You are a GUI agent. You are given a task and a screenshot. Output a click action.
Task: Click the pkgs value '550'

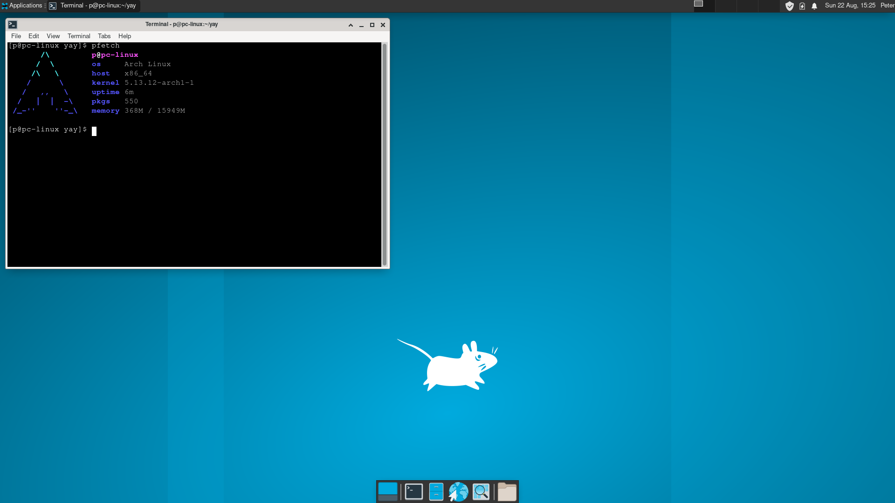click(131, 102)
